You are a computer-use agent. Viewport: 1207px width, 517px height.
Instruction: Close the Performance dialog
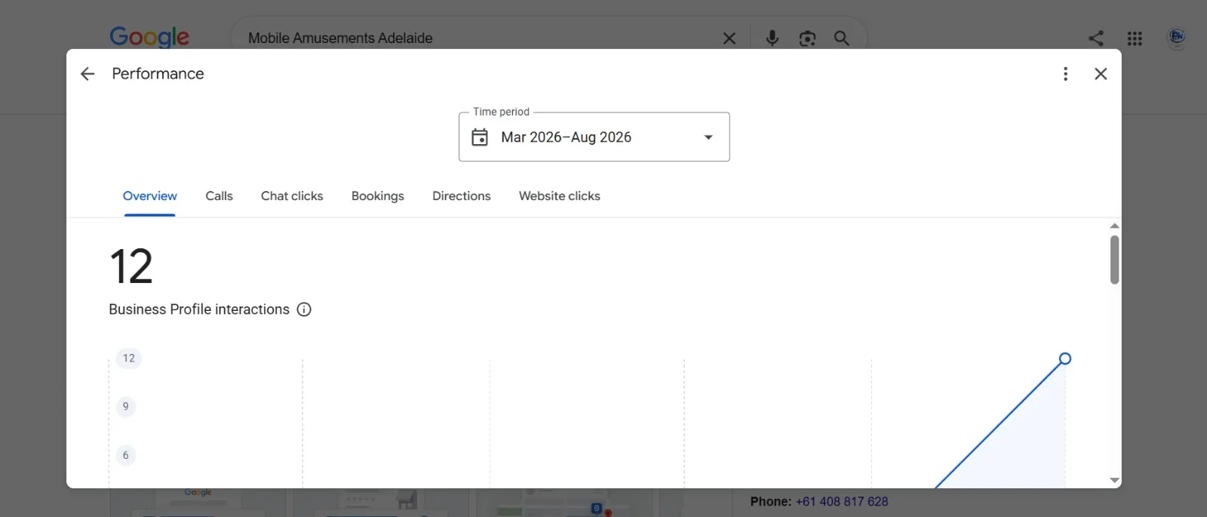point(1101,74)
